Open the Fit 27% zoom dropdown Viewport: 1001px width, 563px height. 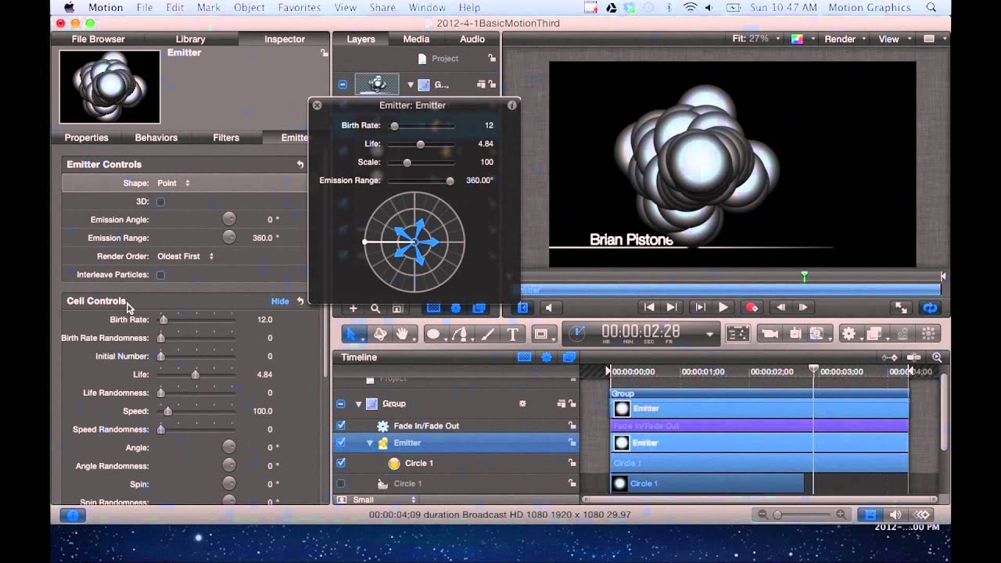coord(755,39)
